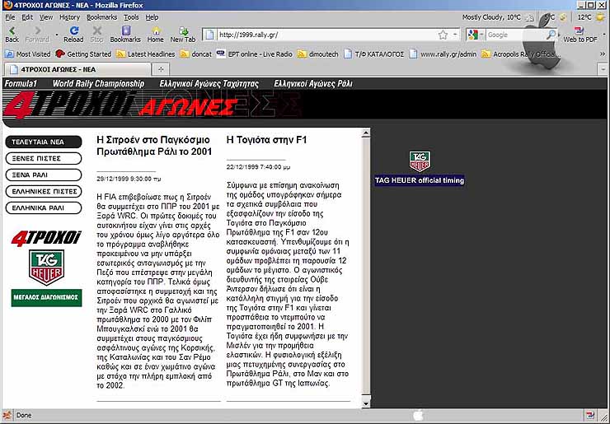Image resolution: width=610 pixels, height=424 pixels.
Task: Click the news frame scroll down arrow
Action: click(x=366, y=403)
